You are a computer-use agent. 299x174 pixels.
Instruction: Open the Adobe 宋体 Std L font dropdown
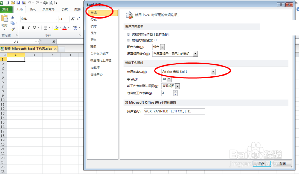213,72
